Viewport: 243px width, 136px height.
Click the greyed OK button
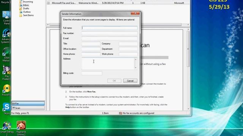pos(114,80)
